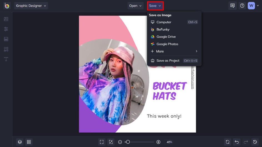262x147 pixels.
Task: Click the grid view icon at bottom
Action: point(29,142)
